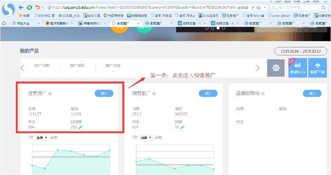Open the 站长工具 bookmark
The height and width of the screenshot is (175, 331).
click(x=92, y=16)
